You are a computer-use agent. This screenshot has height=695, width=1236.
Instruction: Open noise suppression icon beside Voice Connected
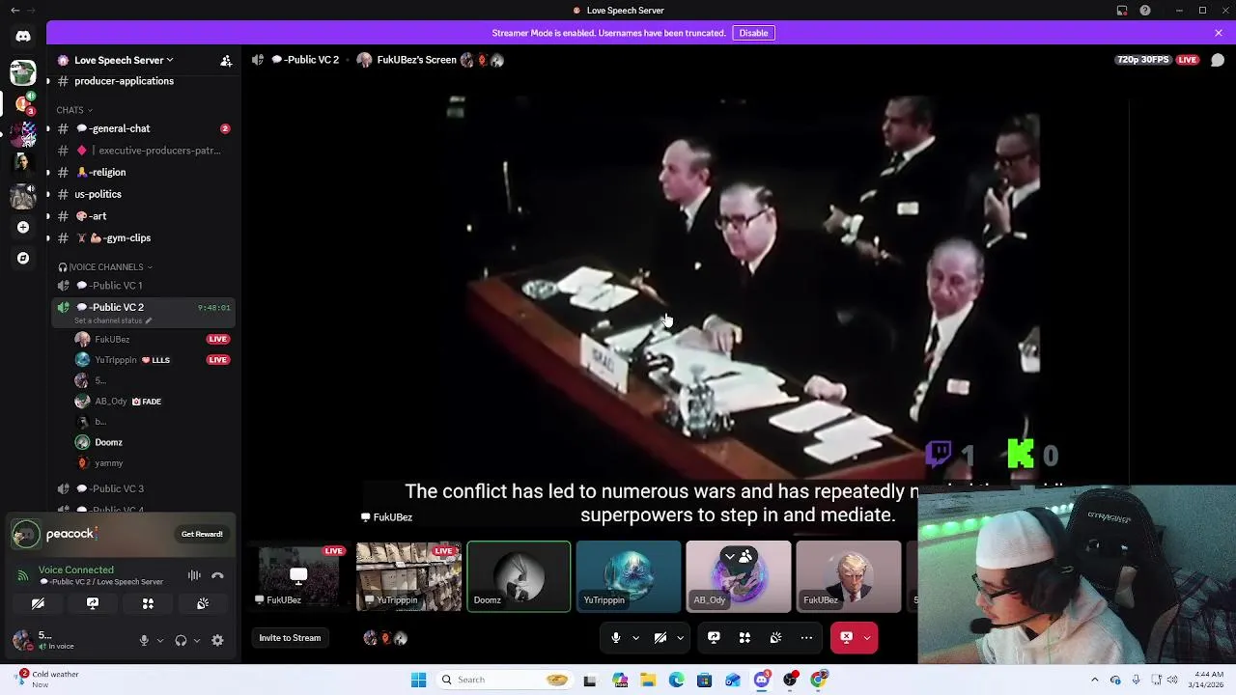pyautogui.click(x=194, y=575)
